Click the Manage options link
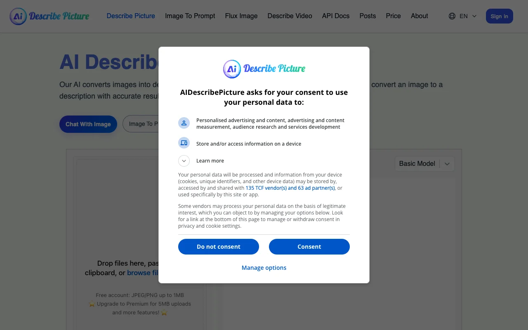The image size is (528, 330). [x=264, y=268]
